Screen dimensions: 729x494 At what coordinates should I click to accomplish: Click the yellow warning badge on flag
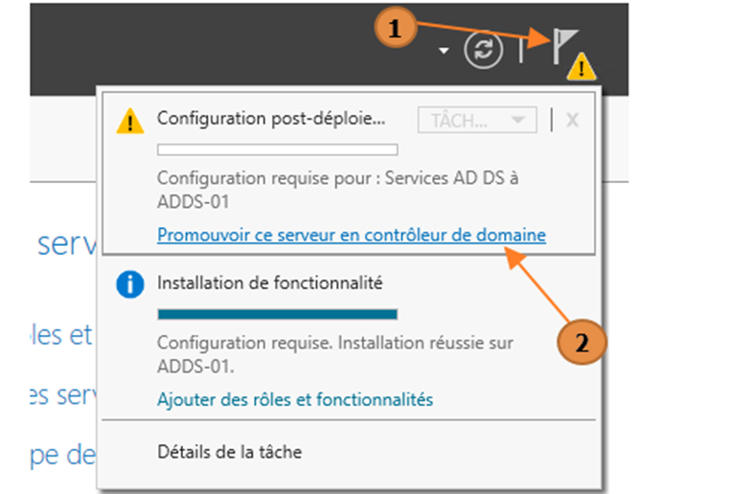tap(581, 66)
